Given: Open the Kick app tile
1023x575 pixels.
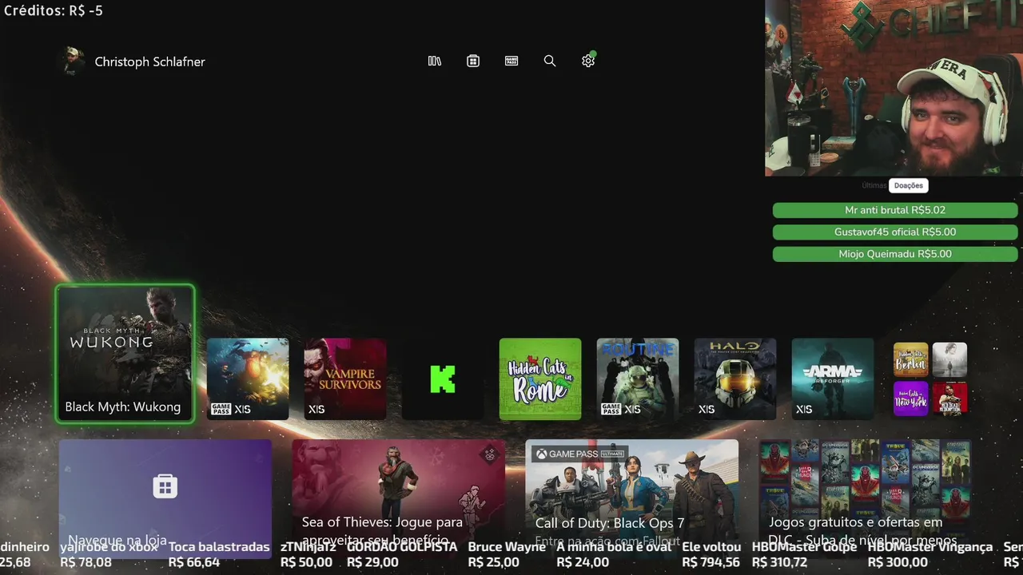Looking at the screenshot, I should click(x=443, y=379).
